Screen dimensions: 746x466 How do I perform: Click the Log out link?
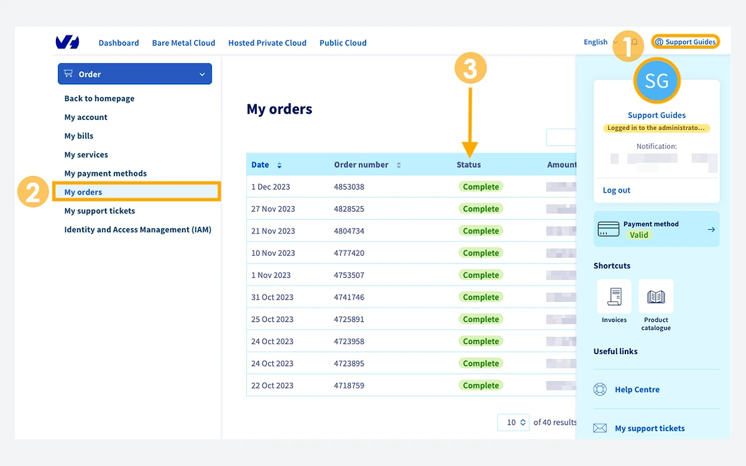point(617,190)
